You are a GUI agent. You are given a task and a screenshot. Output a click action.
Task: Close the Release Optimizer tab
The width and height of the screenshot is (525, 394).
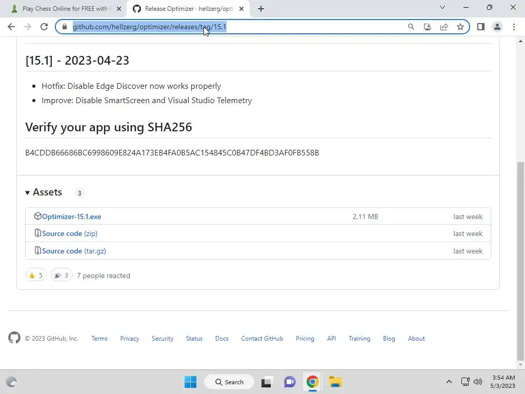(241, 9)
